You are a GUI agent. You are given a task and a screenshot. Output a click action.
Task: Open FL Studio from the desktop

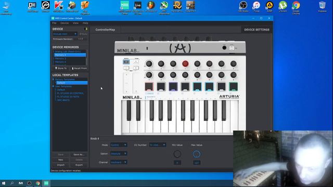151,7
